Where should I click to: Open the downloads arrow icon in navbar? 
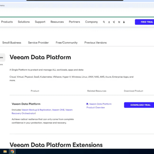[109, 22]
